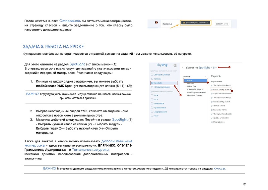Open Классы in the sidebar menu

[x=157, y=79]
